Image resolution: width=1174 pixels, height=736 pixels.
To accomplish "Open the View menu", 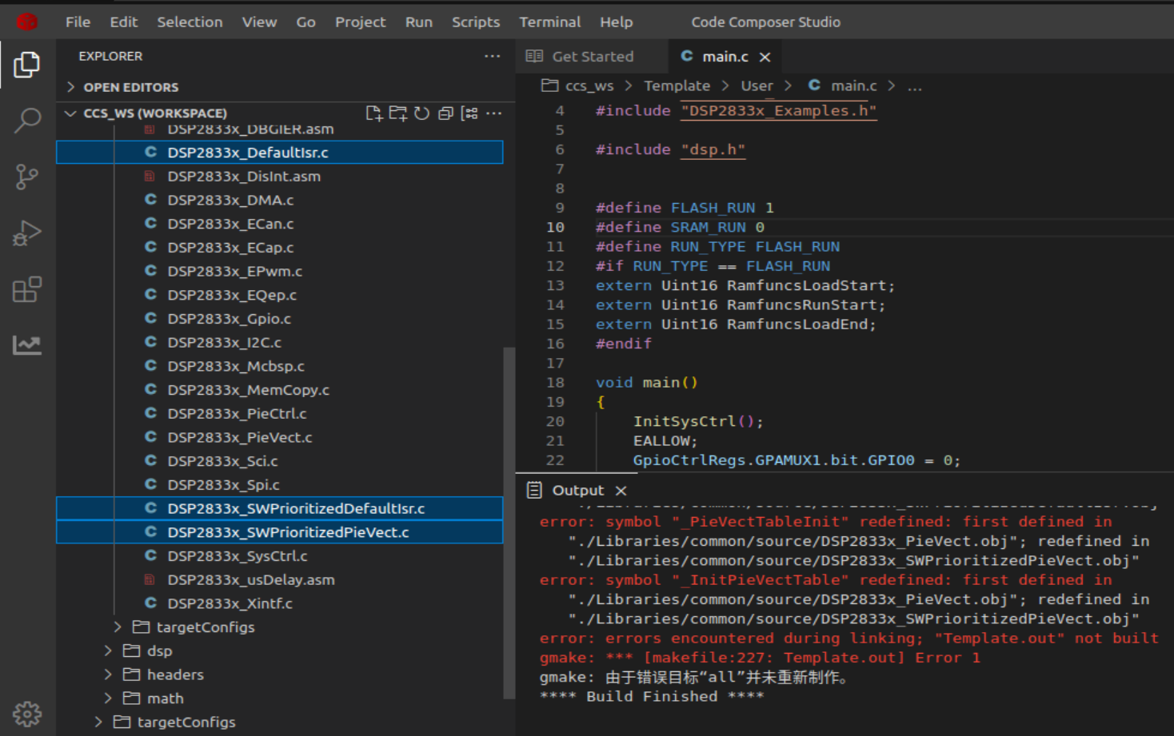I will [x=259, y=22].
